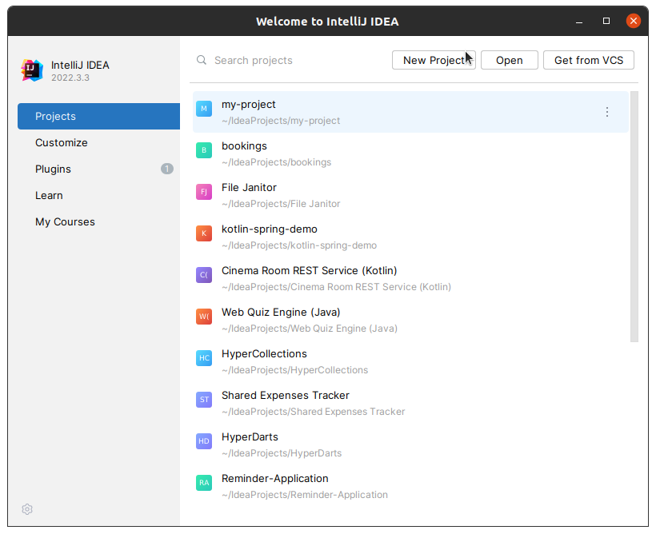Open the Reminder-Application project
The width and height of the screenshot is (656, 534).
point(410,486)
